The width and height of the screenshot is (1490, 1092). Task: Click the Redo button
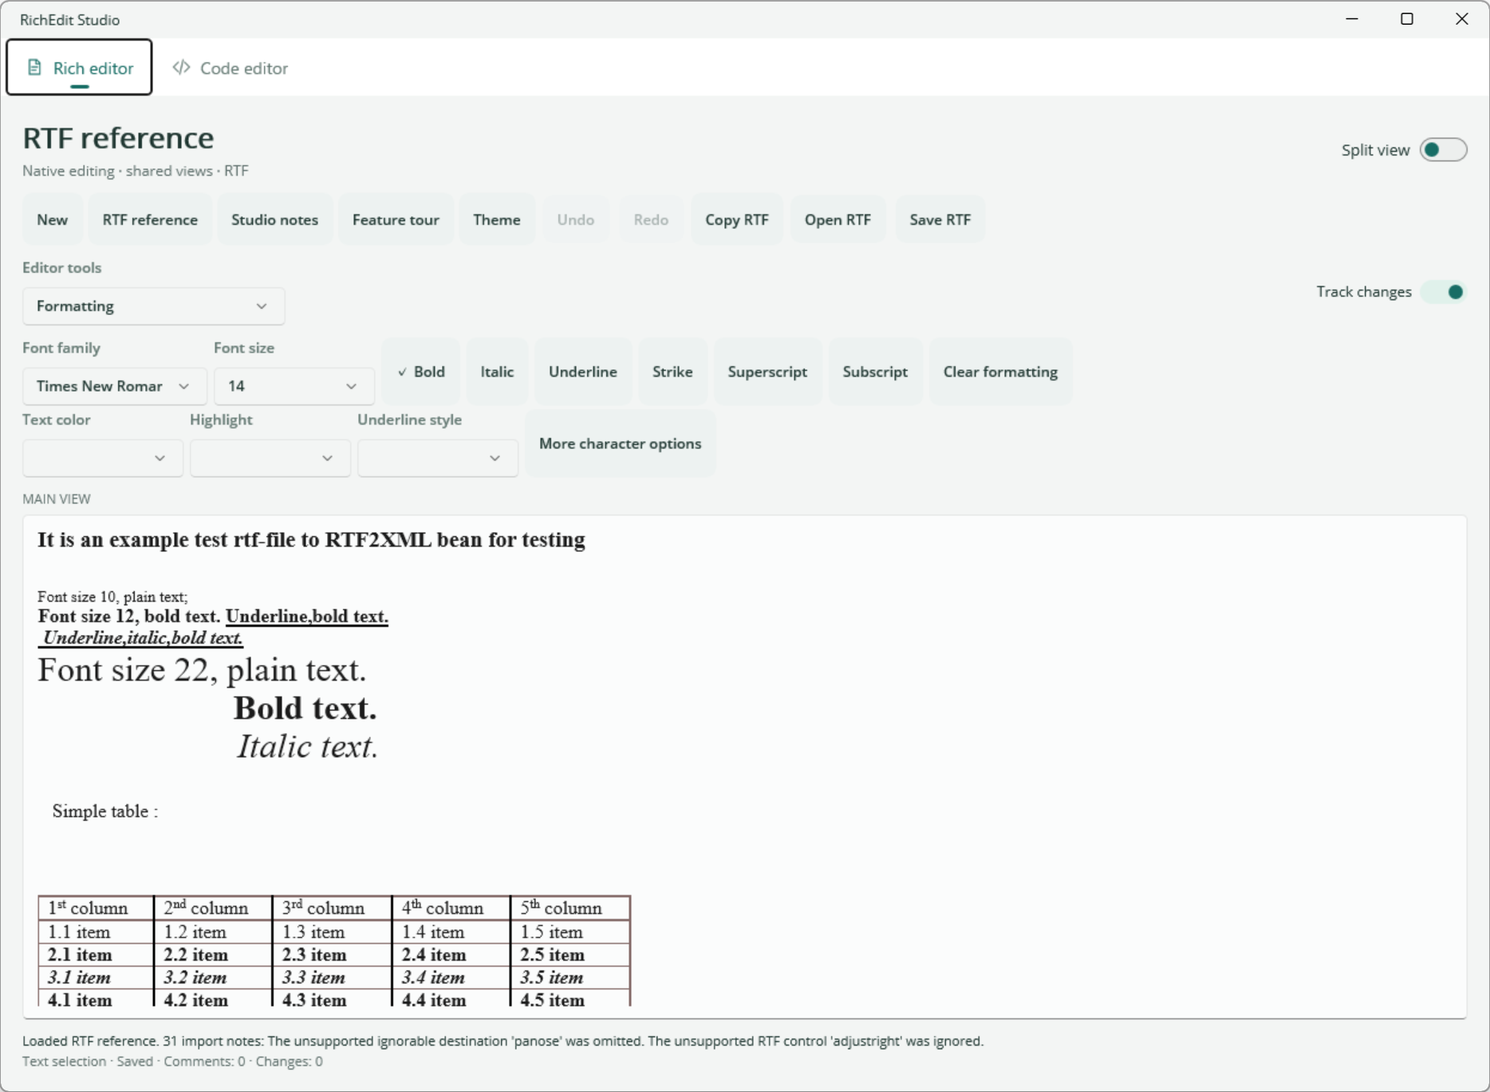pyautogui.click(x=651, y=219)
